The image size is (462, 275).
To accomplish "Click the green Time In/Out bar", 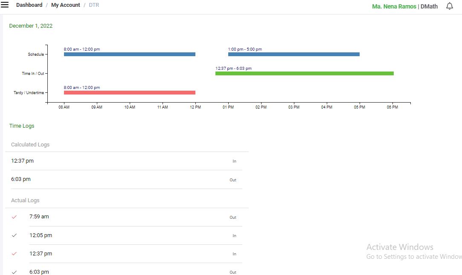I will 304,74.
